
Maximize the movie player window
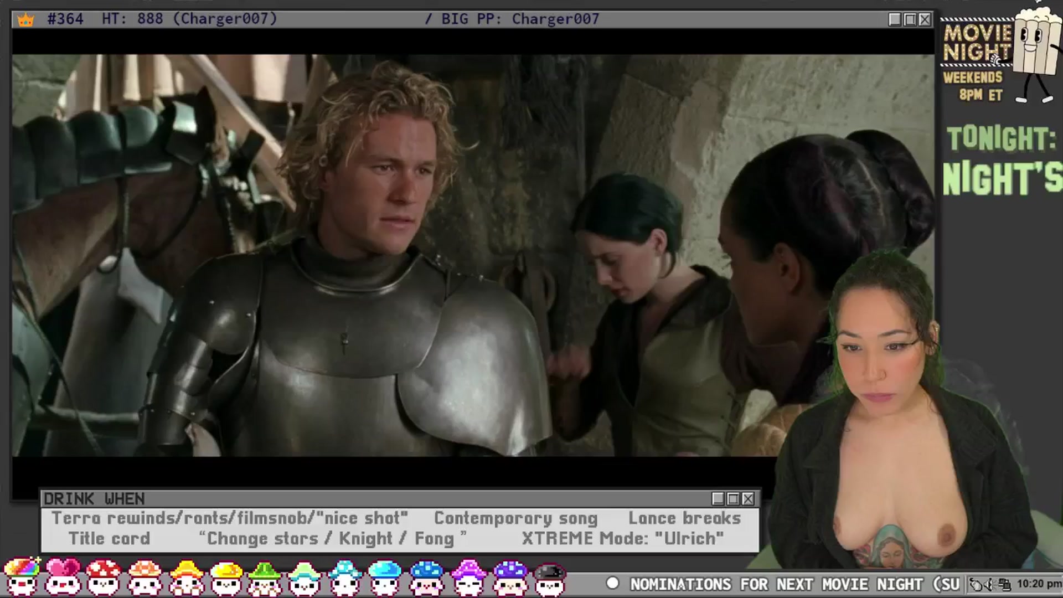[910, 19]
